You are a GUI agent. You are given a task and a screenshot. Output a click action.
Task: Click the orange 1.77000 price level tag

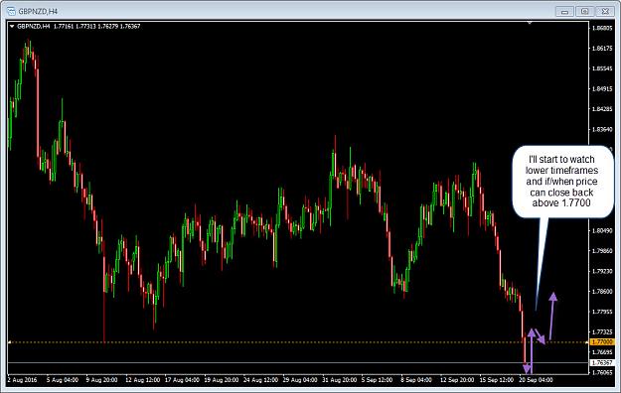pos(602,342)
